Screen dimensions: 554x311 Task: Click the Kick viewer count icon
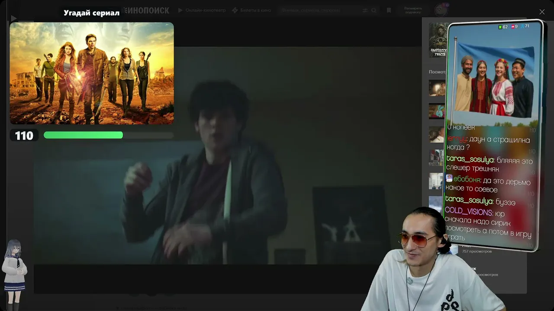(501, 27)
